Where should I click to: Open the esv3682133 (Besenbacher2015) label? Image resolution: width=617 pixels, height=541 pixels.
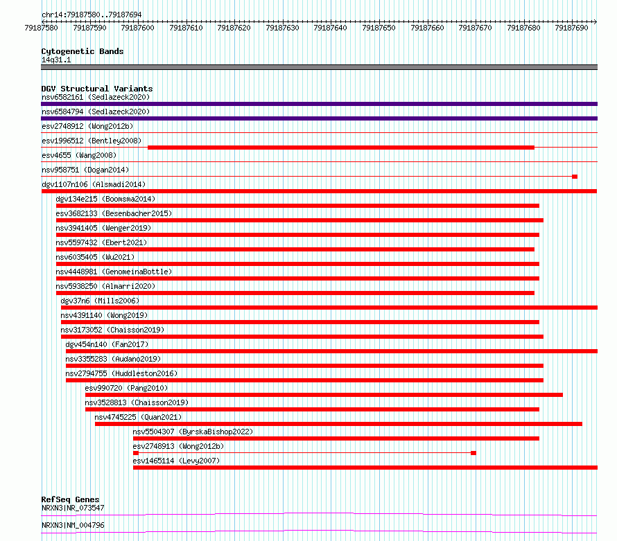tap(114, 213)
